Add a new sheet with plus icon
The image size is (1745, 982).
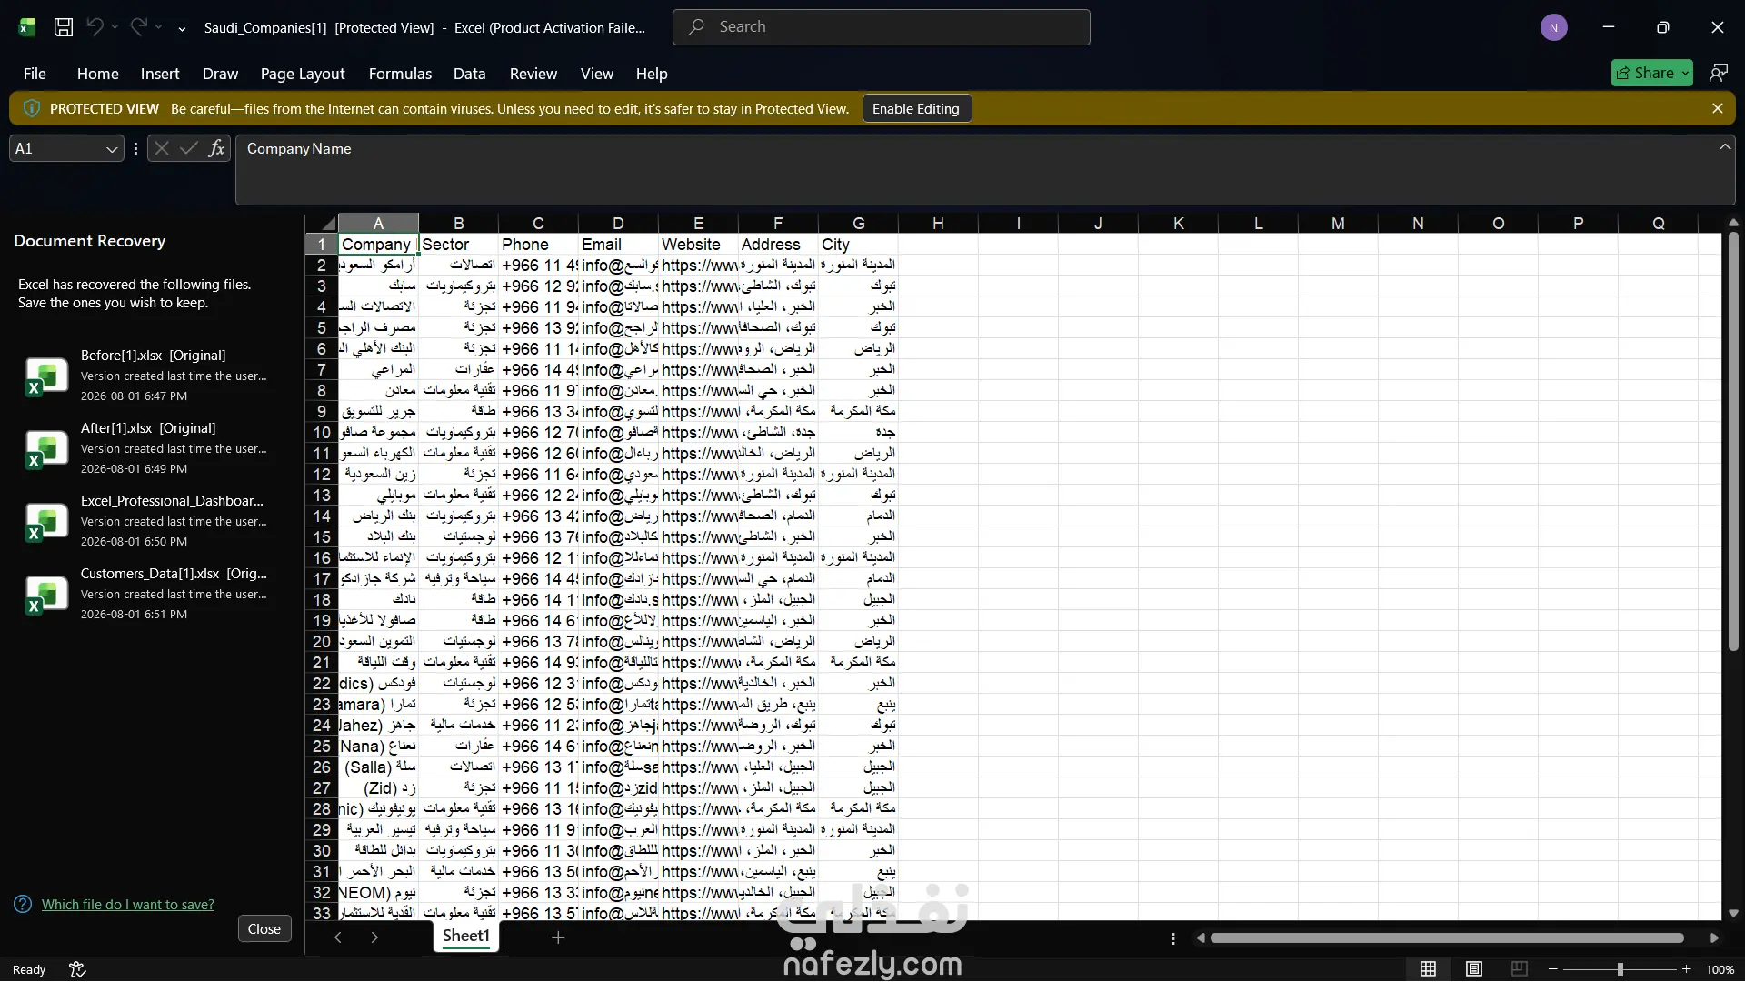point(558,937)
